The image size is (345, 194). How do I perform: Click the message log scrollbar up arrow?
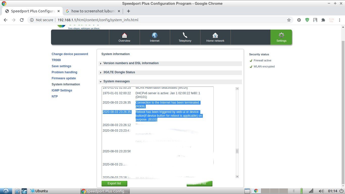tap(237, 89)
